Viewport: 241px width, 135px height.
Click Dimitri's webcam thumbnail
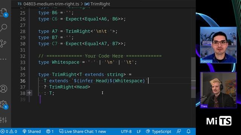point(218,45)
